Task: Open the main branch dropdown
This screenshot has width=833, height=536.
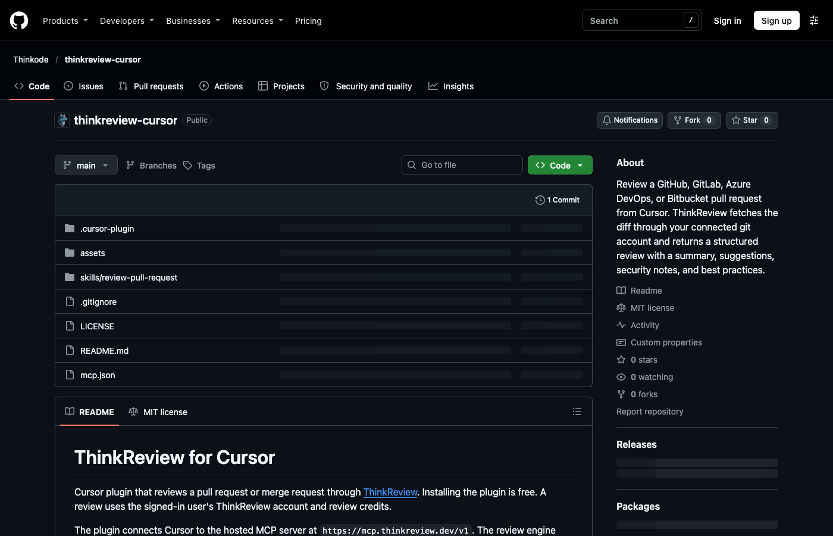Action: coord(86,165)
